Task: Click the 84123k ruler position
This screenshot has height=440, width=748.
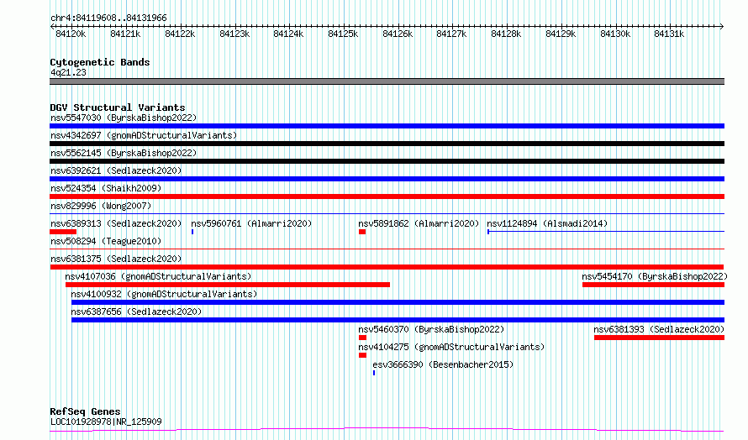Action: (x=234, y=34)
